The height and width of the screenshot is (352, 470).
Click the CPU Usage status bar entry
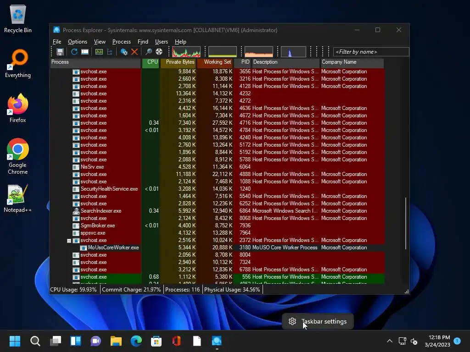coord(73,290)
